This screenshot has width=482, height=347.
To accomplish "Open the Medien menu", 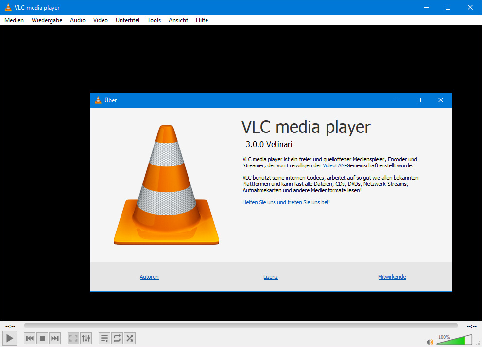I will click(x=14, y=20).
